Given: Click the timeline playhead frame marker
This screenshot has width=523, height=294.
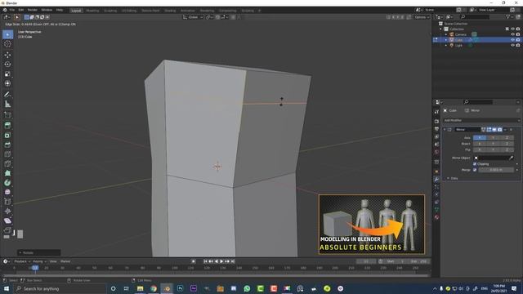Looking at the screenshot, I should point(35,268).
